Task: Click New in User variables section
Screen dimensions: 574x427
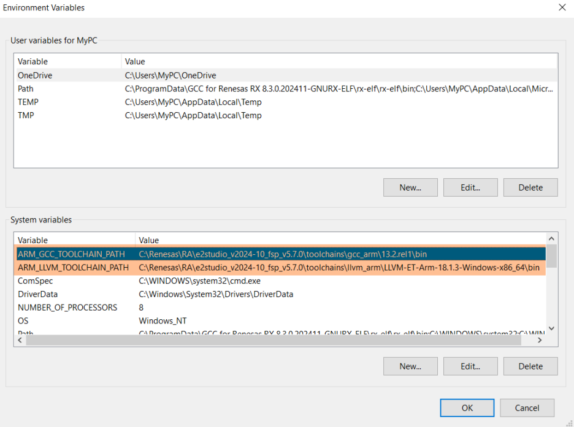Action: 410,187
